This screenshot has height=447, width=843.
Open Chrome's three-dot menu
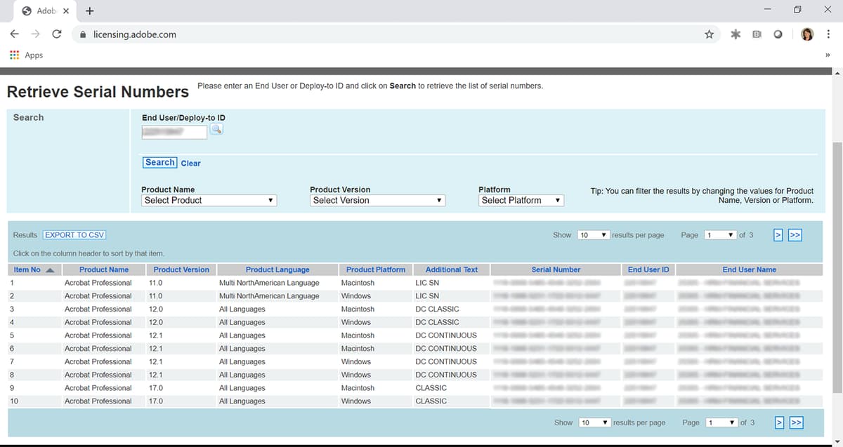tap(830, 34)
